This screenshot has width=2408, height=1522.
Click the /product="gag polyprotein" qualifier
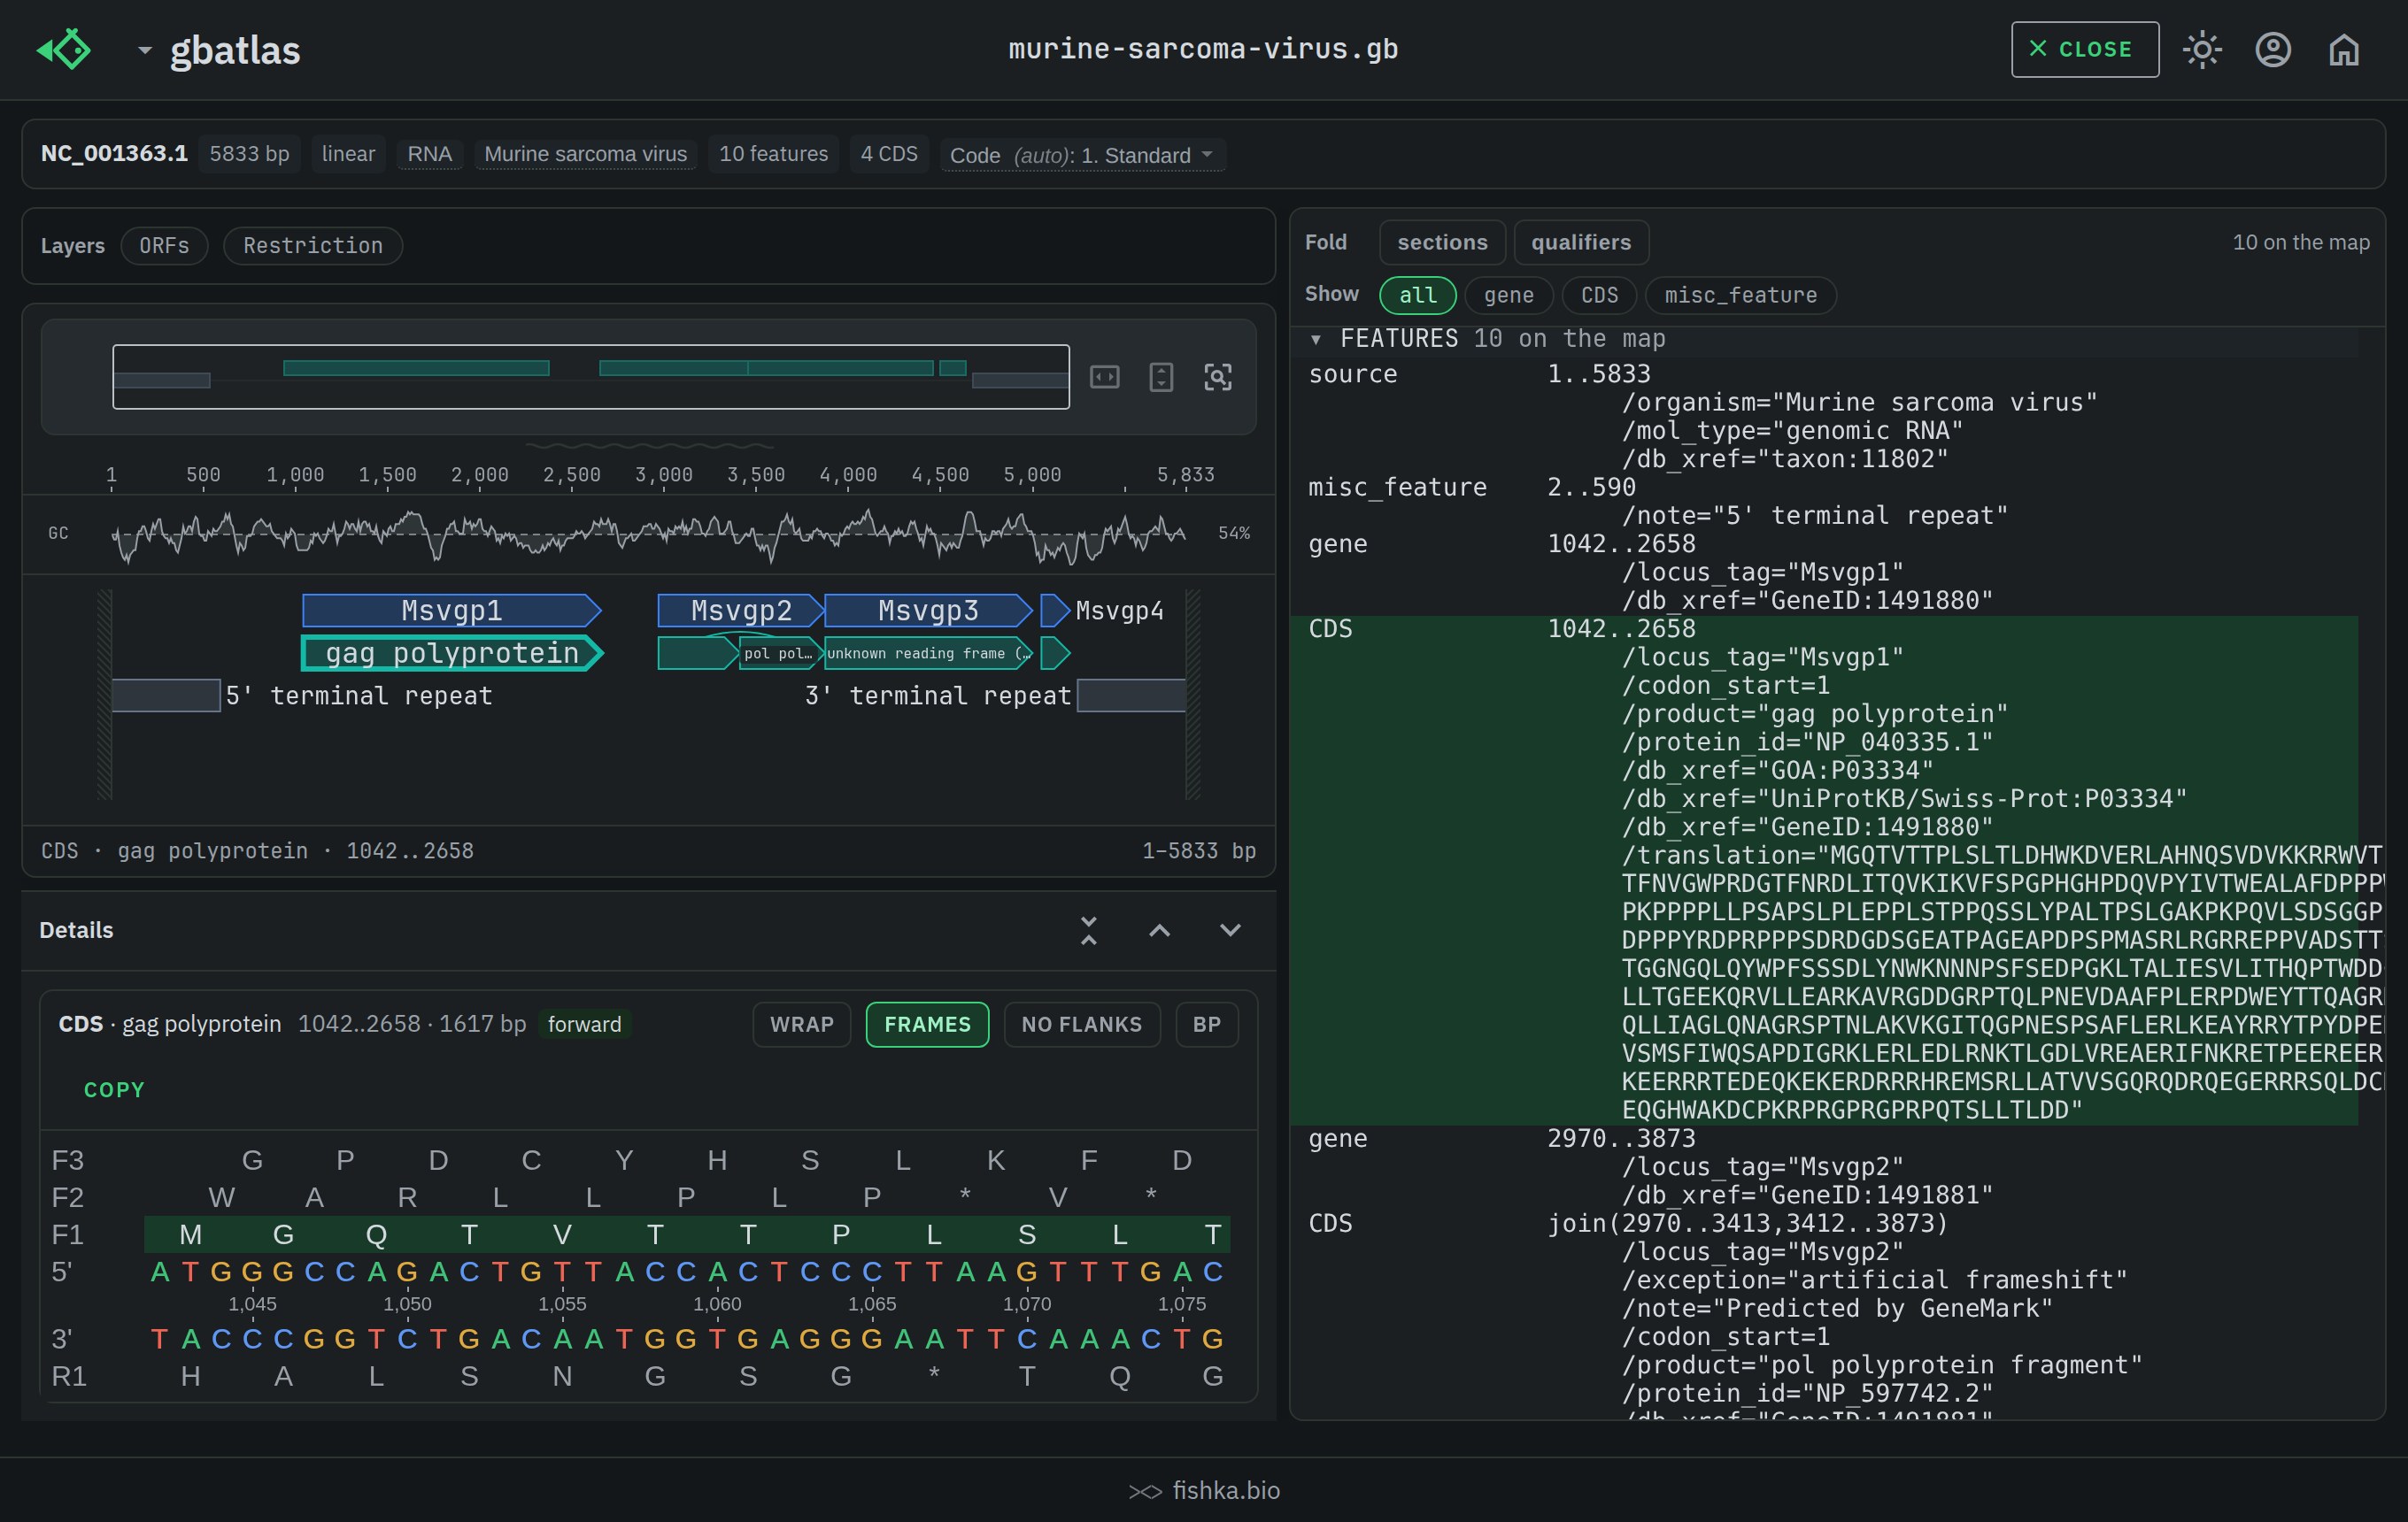(1814, 714)
